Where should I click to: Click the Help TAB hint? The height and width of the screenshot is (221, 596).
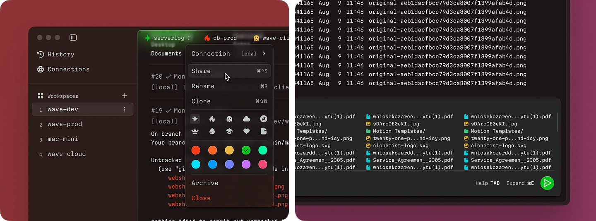click(x=488, y=183)
